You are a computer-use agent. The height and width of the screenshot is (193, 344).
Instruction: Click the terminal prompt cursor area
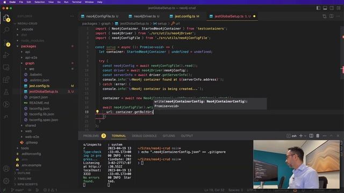(x=142, y=163)
